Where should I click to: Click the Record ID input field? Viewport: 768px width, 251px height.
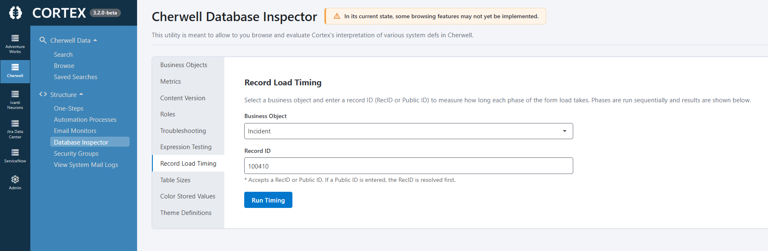coord(408,166)
